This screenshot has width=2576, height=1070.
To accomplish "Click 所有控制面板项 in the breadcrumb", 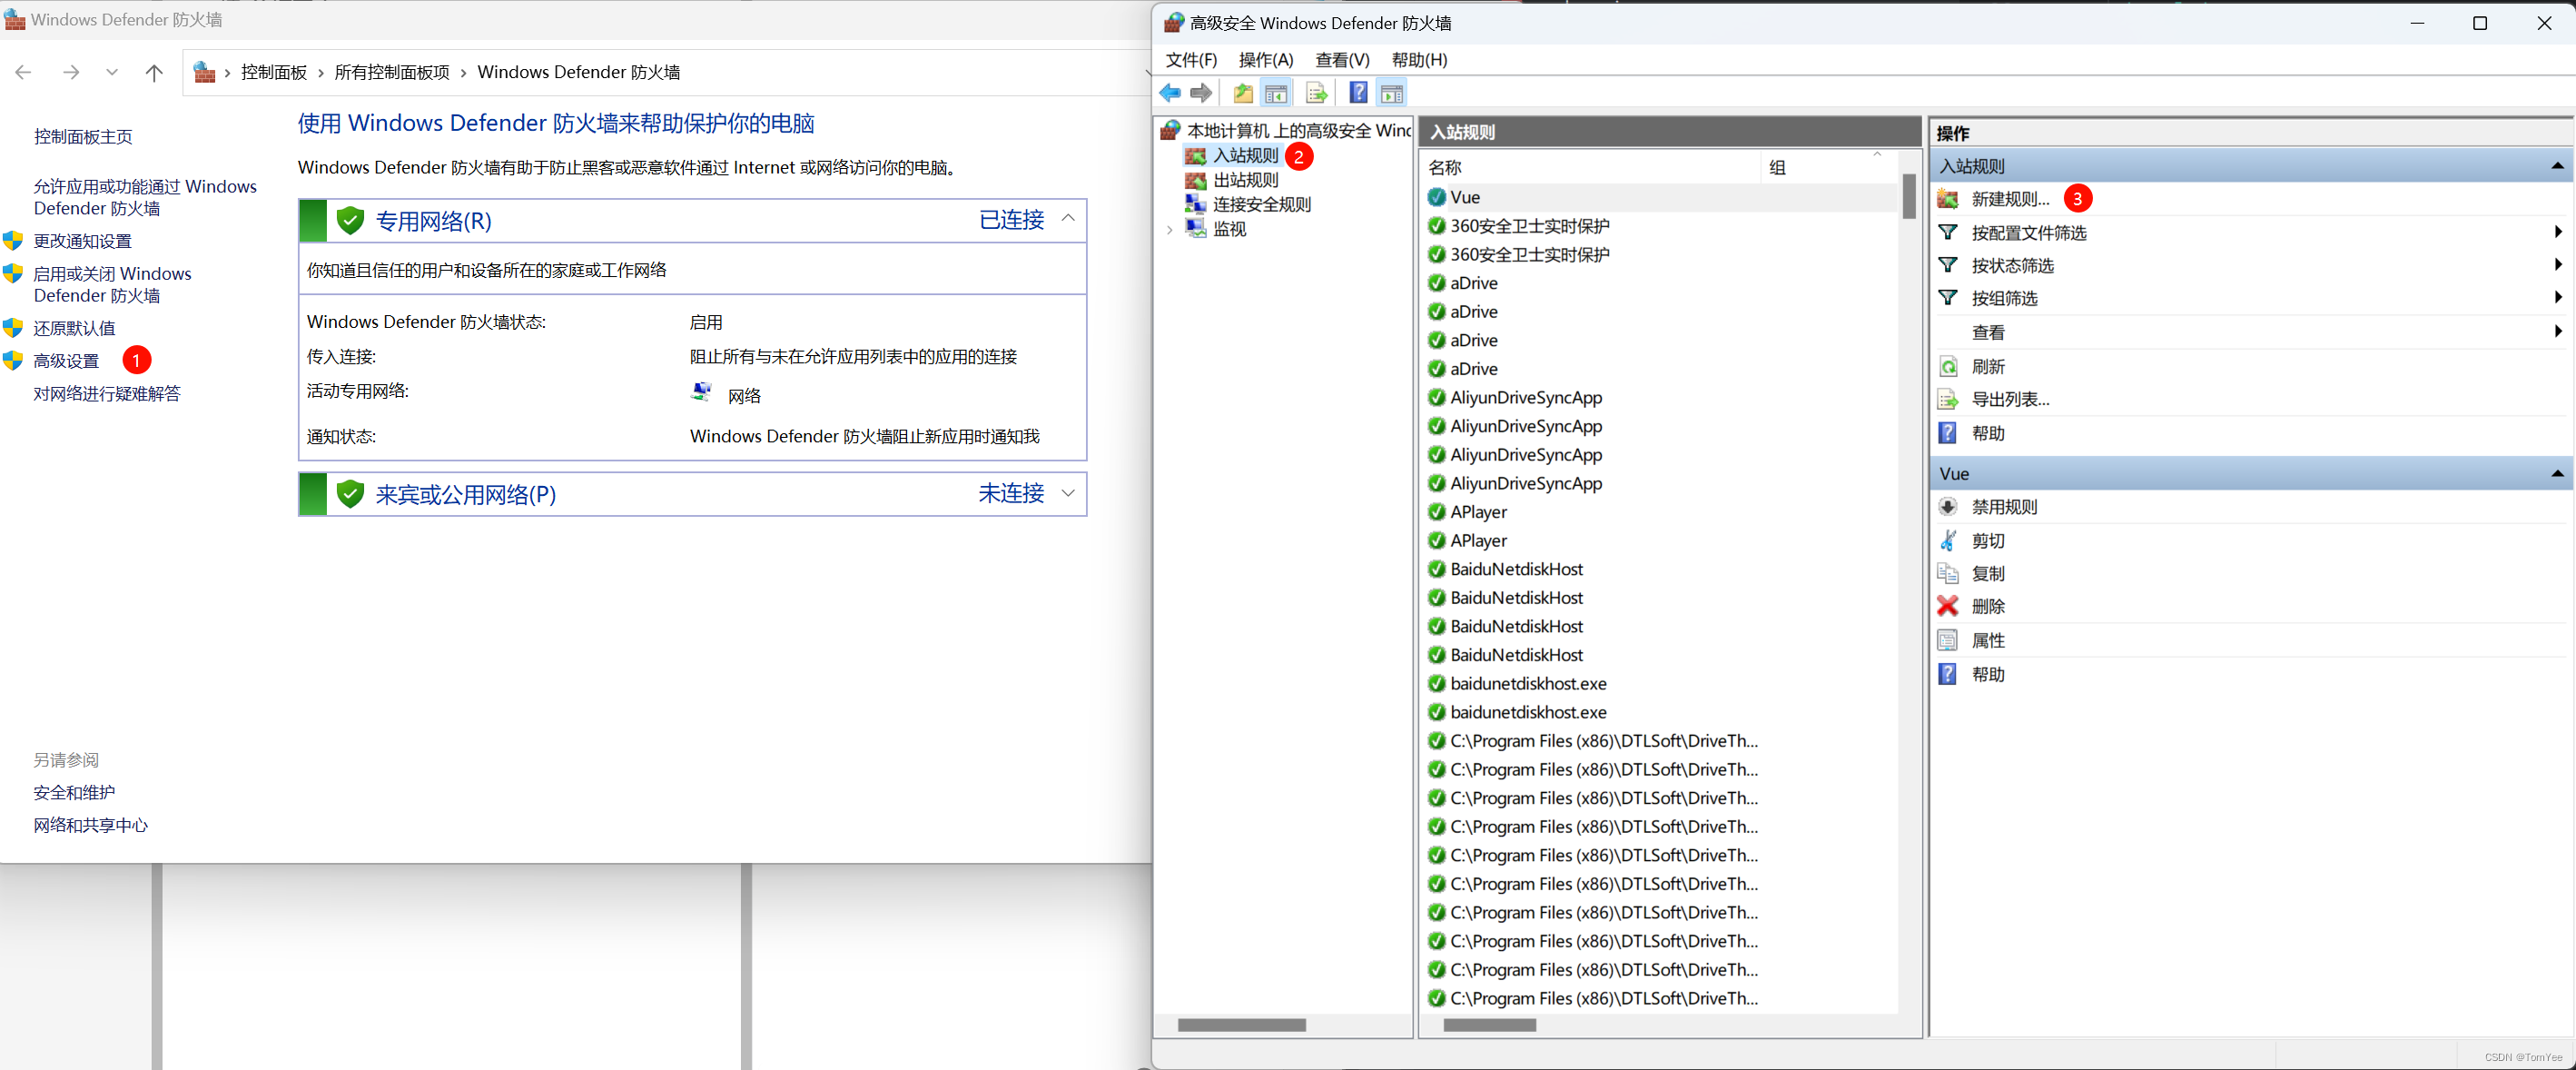I will pos(392,72).
